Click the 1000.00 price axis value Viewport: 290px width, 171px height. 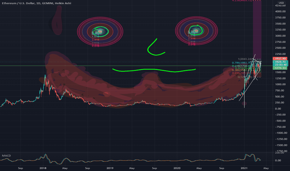click(280, 84)
